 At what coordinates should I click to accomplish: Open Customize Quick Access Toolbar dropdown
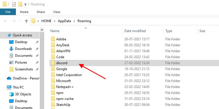(x=25, y=5)
